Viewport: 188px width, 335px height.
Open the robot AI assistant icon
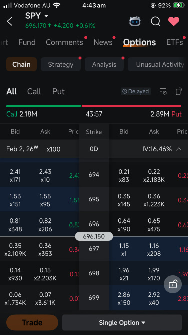click(x=135, y=21)
